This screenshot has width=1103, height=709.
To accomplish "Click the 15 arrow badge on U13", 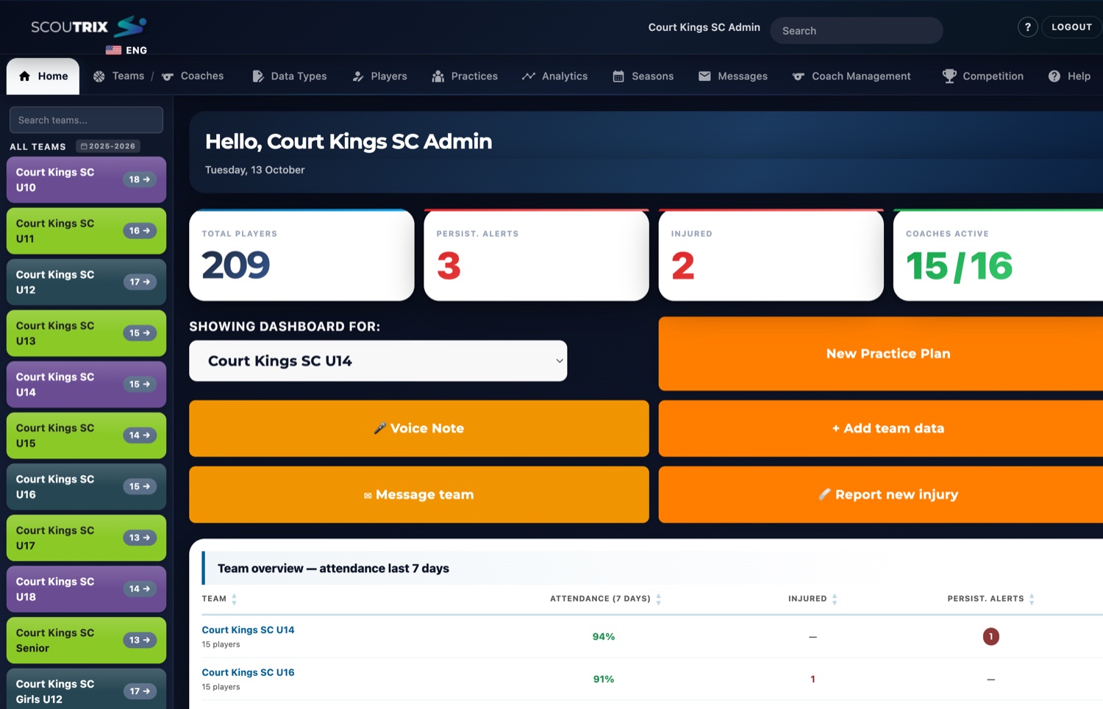I will click(x=140, y=333).
